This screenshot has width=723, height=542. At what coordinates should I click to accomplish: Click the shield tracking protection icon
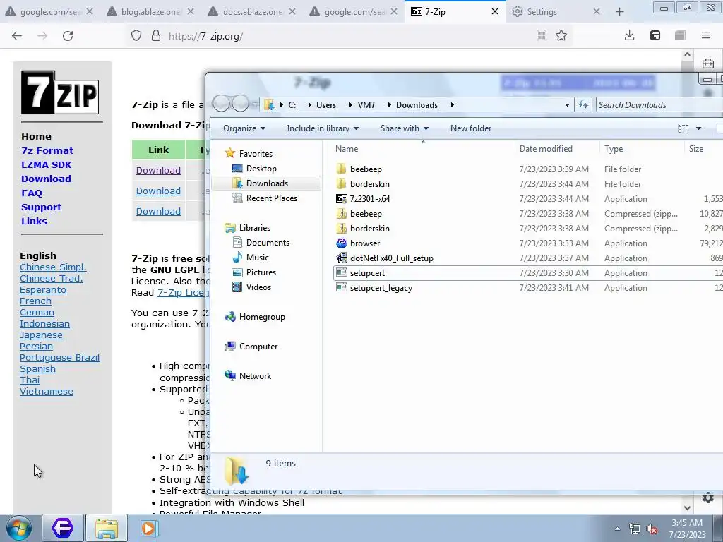[136, 35]
